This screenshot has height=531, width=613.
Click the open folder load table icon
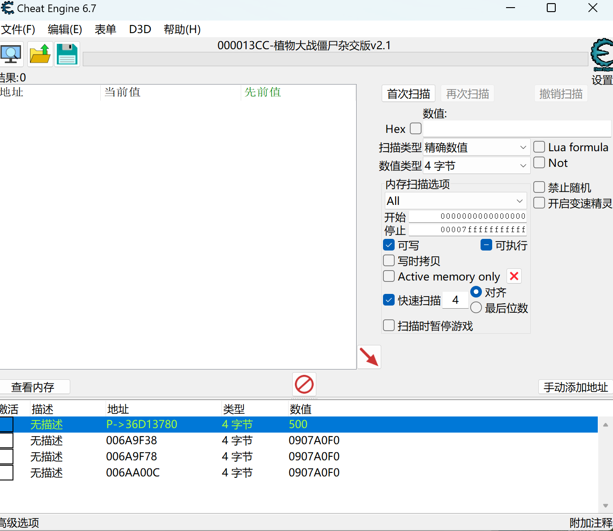tap(40, 54)
